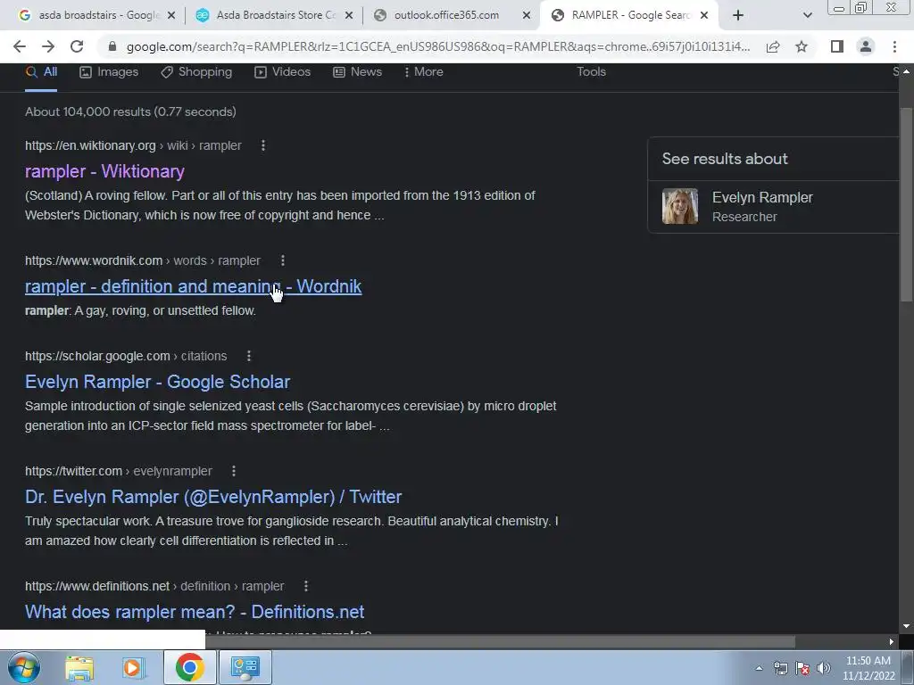
Task: Open the Windows Start menu
Action: [24, 667]
